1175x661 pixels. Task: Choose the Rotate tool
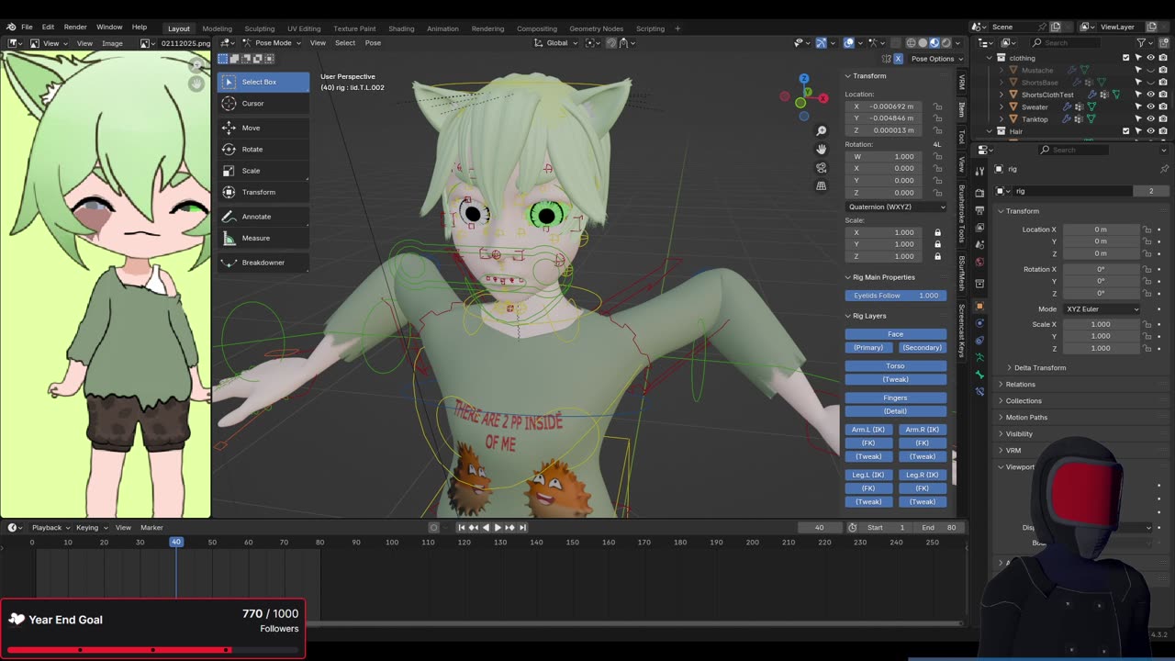pos(263,149)
